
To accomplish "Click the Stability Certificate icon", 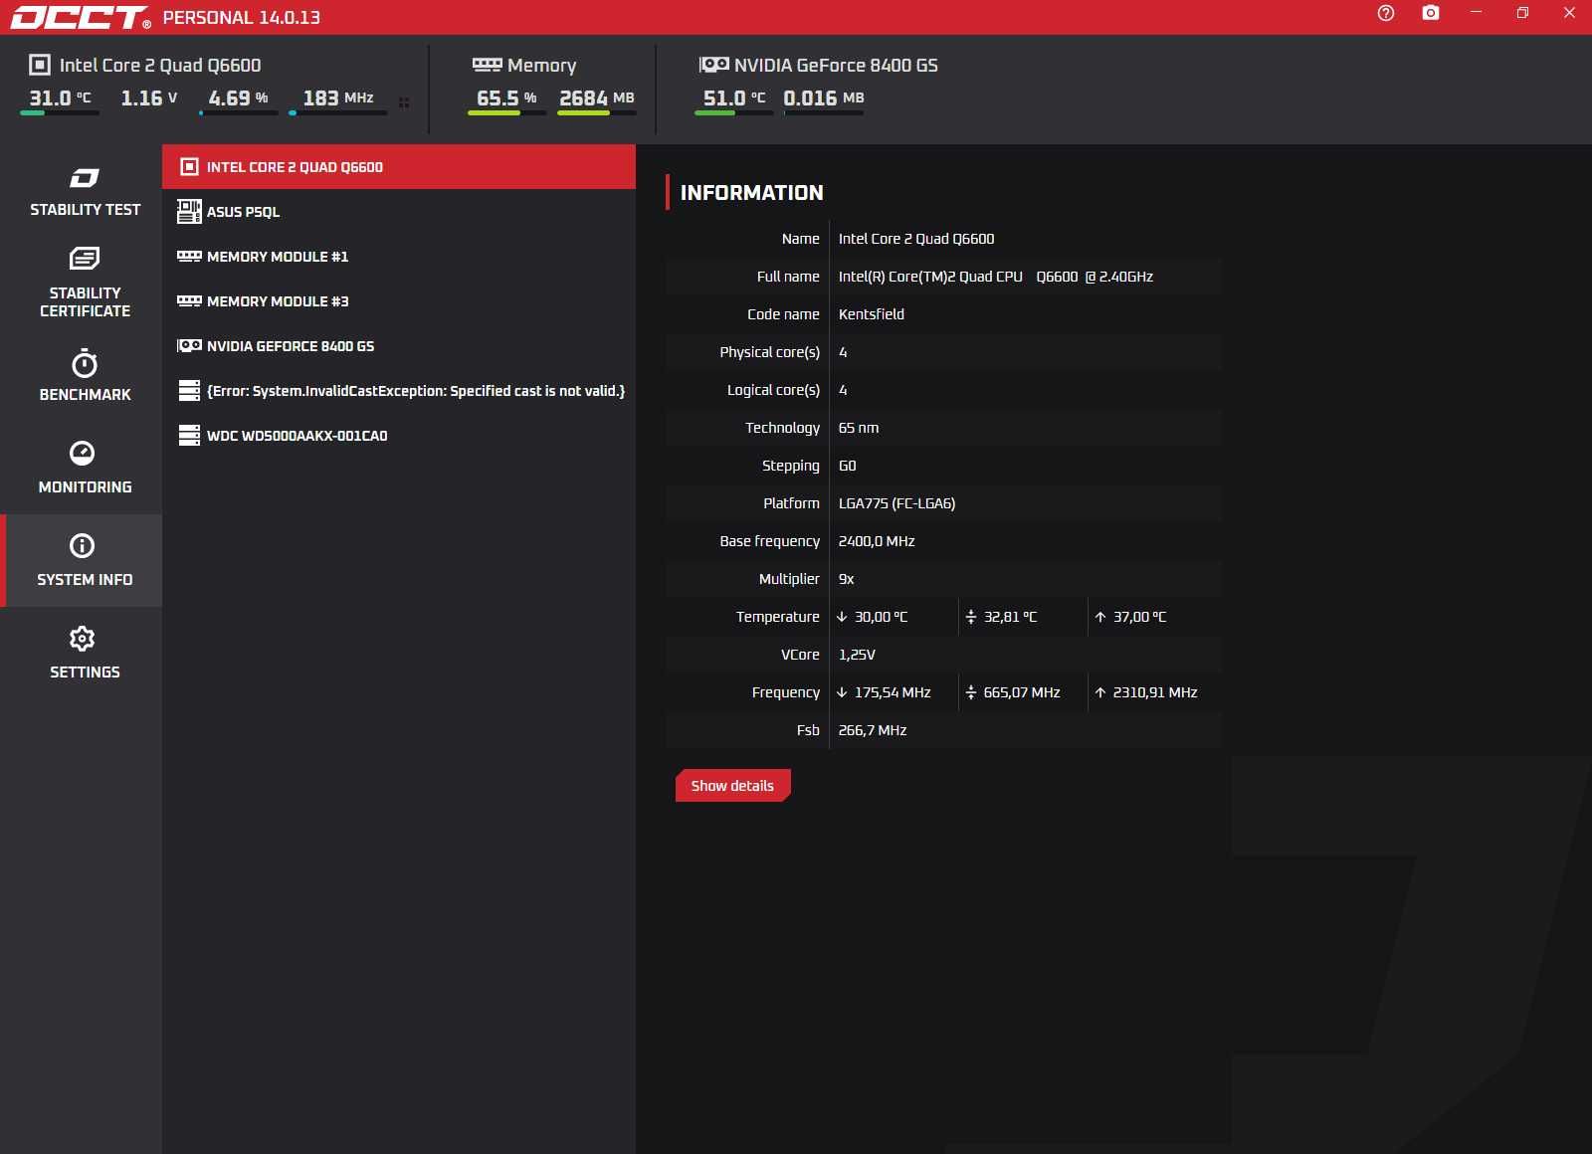I will (x=85, y=259).
